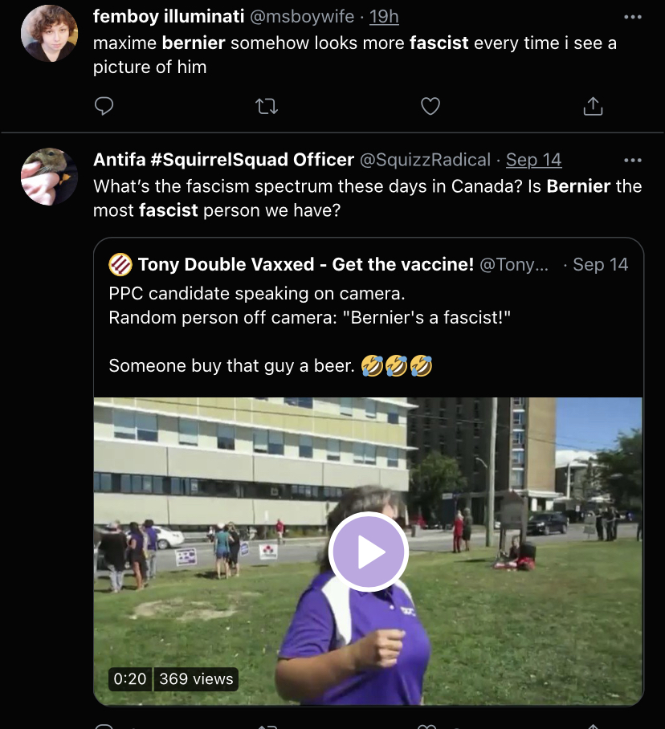The image size is (665, 729).
Task: Share femboy illuminati's tweet
Action: [x=593, y=106]
